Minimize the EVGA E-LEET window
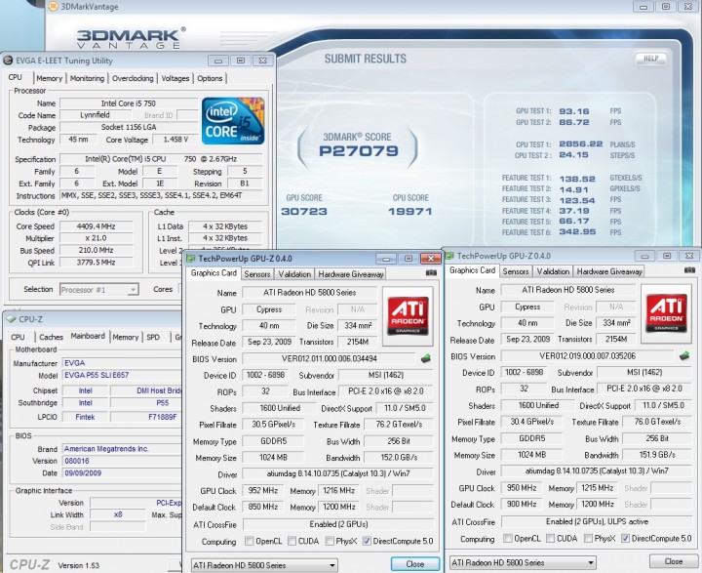 click(x=218, y=61)
